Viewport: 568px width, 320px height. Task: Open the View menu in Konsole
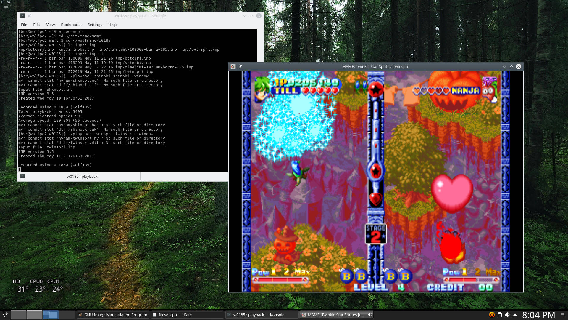coord(50,25)
